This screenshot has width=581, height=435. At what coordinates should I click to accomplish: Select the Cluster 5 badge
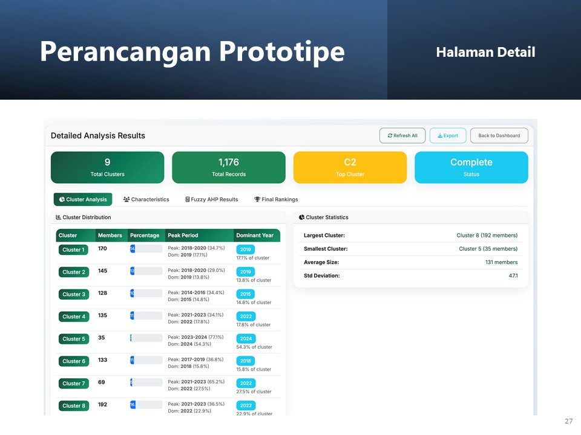click(x=74, y=339)
